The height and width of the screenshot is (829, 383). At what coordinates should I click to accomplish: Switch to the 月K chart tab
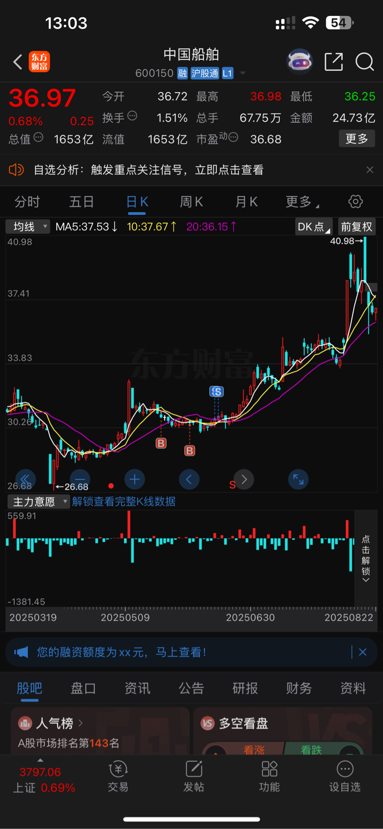(246, 202)
